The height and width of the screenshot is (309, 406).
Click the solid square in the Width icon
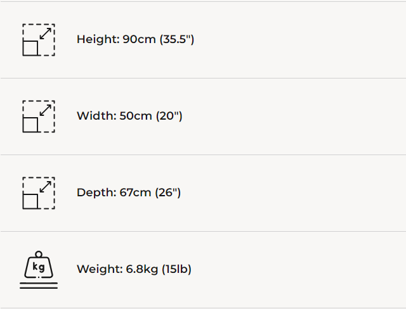pos(30,125)
